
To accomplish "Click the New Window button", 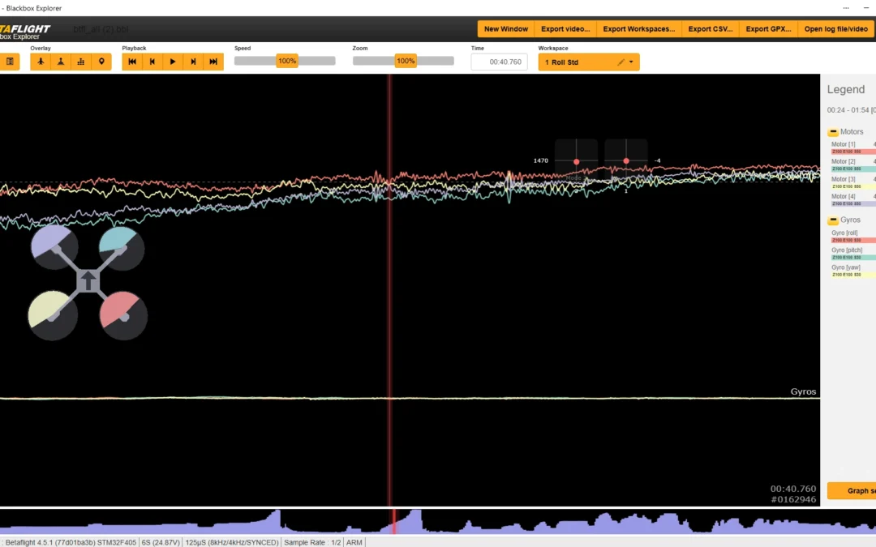I will click(x=505, y=29).
